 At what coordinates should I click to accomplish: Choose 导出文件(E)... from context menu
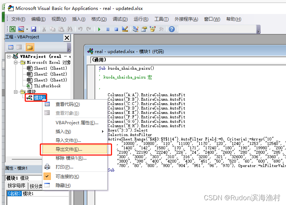tap(75, 149)
